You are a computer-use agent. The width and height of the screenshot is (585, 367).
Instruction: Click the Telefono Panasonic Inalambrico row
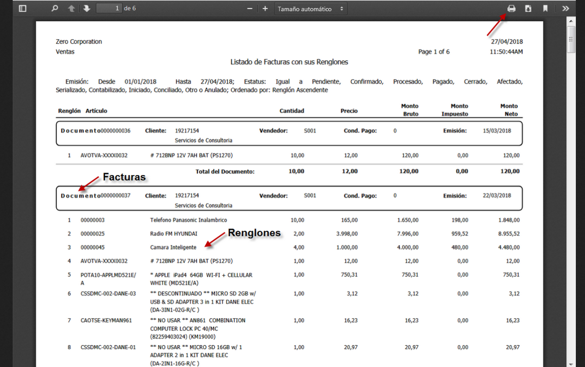point(189,220)
